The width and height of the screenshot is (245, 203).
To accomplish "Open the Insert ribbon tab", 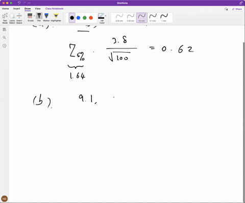I will click(x=16, y=9).
